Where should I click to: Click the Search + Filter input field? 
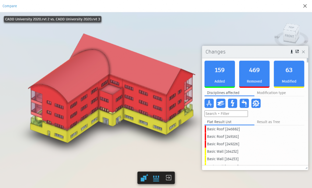pyautogui.click(x=226, y=114)
